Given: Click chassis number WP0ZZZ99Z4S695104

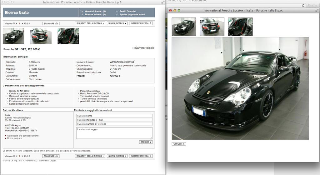Looking at the screenshot, I should point(122,62).
